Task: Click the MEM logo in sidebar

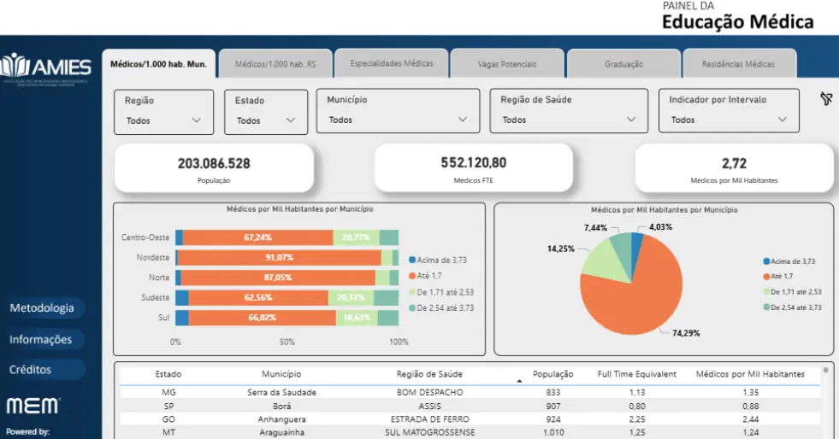Action: coord(33,405)
